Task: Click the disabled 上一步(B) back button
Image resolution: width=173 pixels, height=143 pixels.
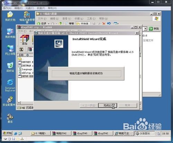Action: [89, 106]
